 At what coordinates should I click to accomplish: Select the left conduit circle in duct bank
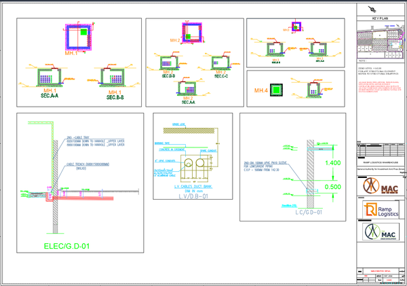pos(188,163)
